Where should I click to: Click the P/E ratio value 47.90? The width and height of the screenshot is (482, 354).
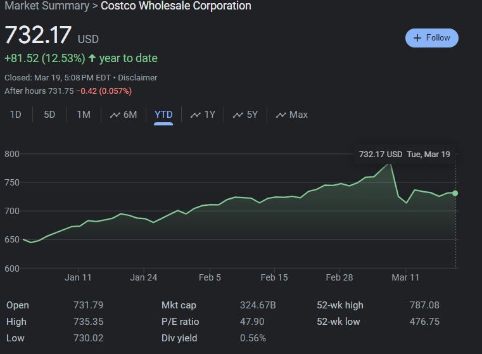[252, 322]
